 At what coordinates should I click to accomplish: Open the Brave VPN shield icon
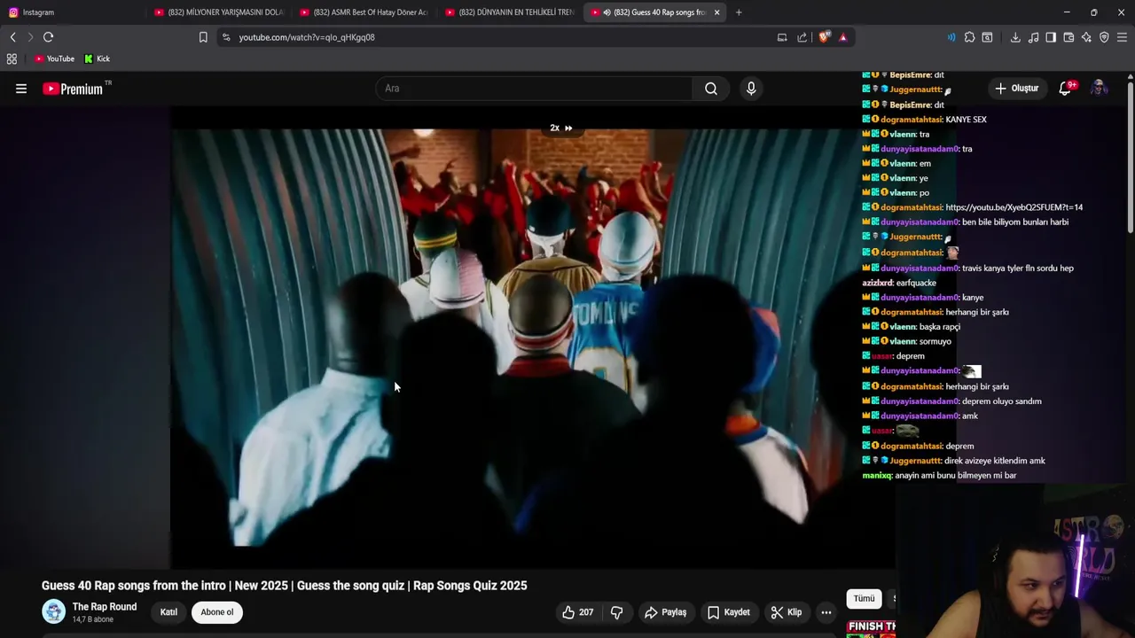tap(1104, 37)
